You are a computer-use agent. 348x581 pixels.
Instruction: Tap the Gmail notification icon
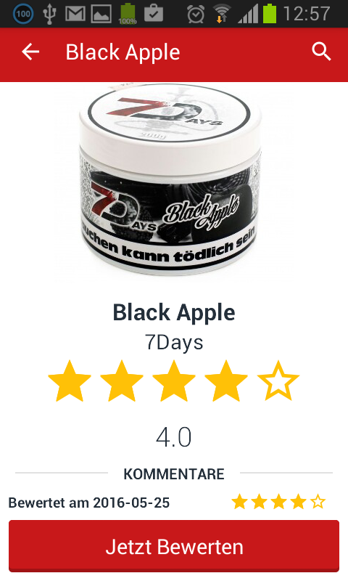(75, 14)
